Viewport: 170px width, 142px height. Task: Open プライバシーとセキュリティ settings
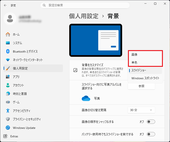point(33,119)
